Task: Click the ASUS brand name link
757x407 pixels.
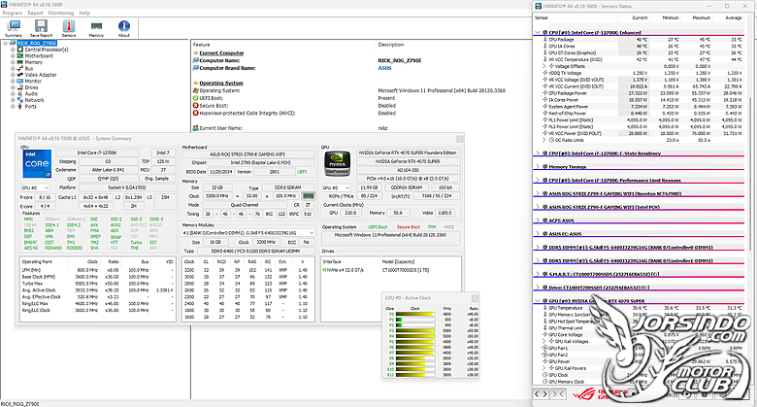Action: [x=384, y=68]
